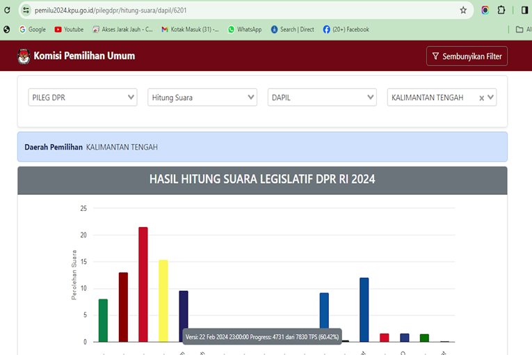Click the tall red chart bar
This screenshot has width=532, height=355.
click(x=143, y=284)
